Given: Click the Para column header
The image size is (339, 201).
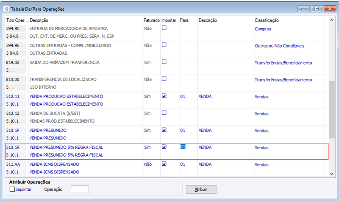Looking at the screenshot, I should tap(184, 20).
